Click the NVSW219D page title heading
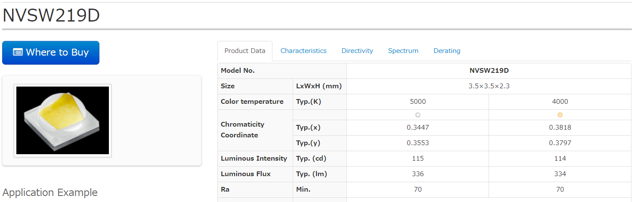 coord(51,16)
